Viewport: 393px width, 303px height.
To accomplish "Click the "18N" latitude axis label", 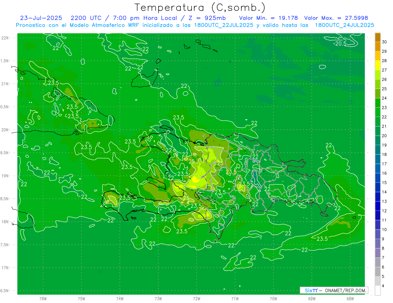I will click(5, 222).
